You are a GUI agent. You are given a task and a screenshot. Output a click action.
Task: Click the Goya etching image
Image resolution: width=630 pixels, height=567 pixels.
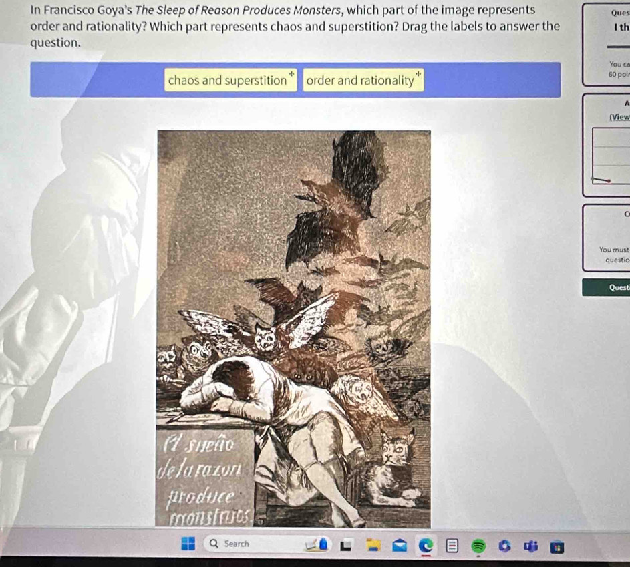(293, 329)
